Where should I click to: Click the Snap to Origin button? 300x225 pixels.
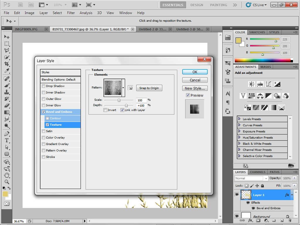tap(149, 88)
